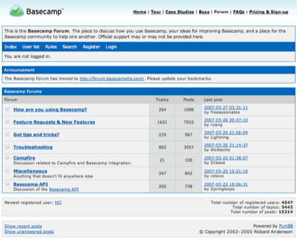
Task: Click post count 3557 for Troubleshooting
Action: [x=189, y=147]
